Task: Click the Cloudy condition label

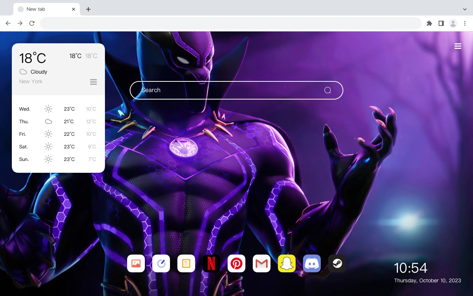Action: point(39,72)
